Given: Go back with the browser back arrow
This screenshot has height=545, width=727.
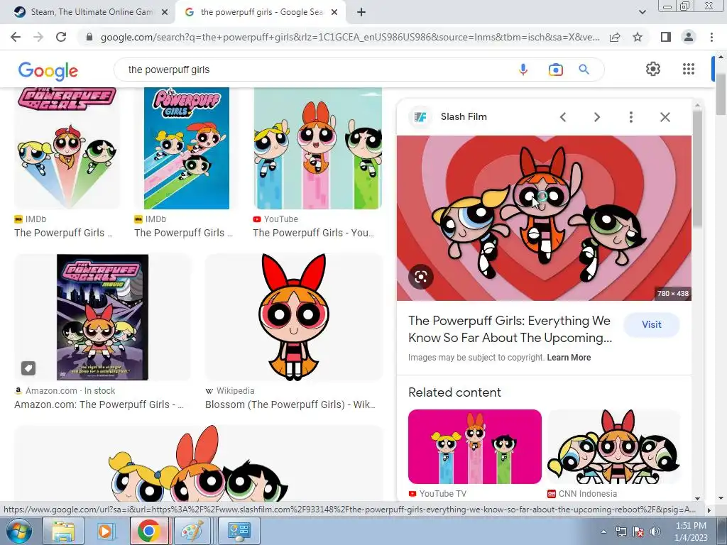Looking at the screenshot, I should (x=16, y=37).
